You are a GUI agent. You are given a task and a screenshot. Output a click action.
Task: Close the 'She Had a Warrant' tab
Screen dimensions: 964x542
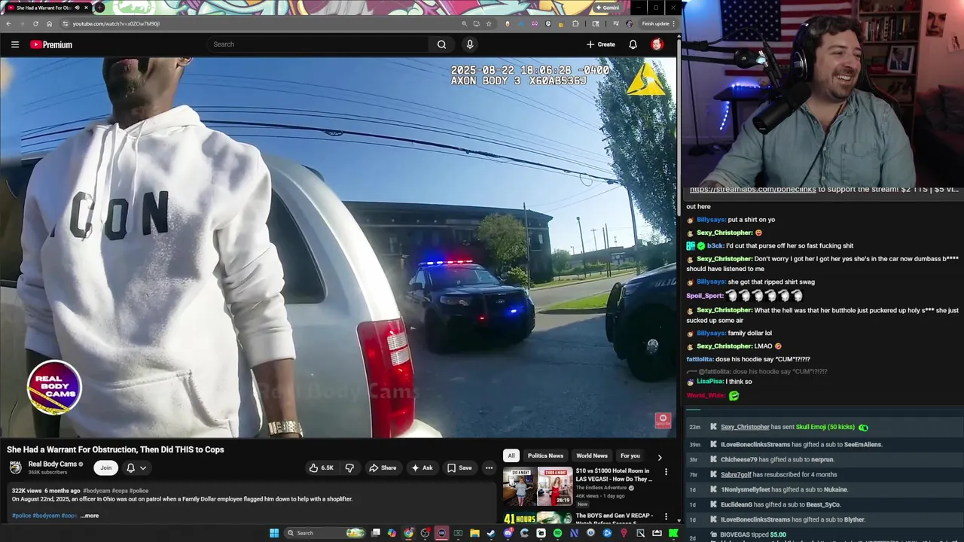(x=86, y=8)
